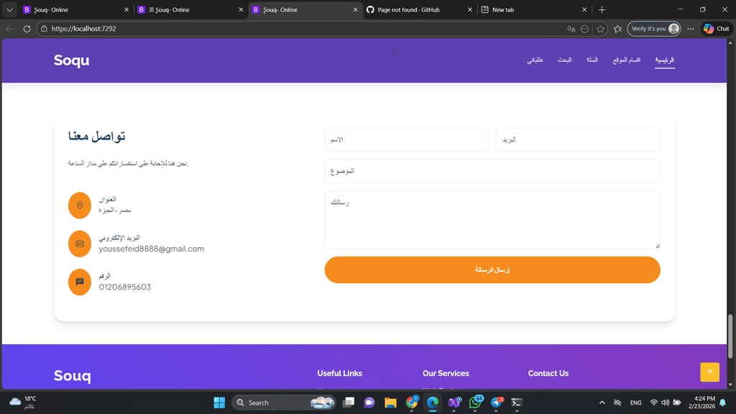The width and height of the screenshot is (736, 414).
Task: Go back with browser back arrow
Action: tap(10, 29)
